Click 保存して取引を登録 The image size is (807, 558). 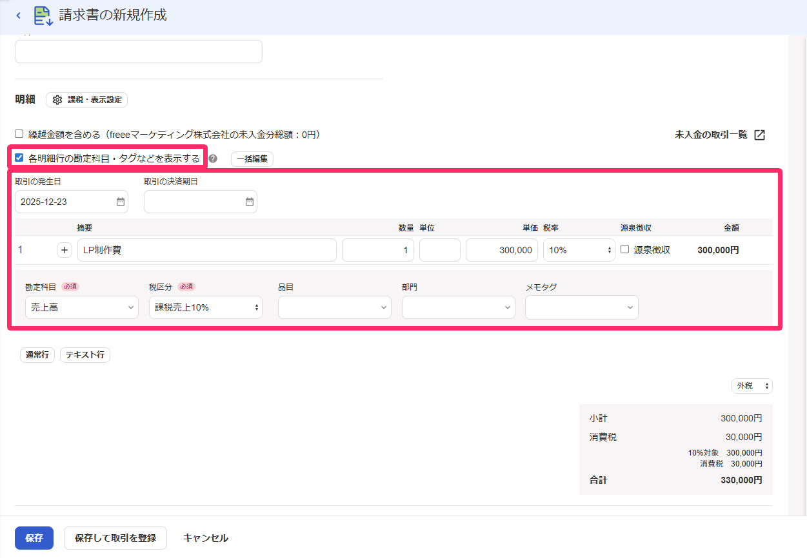(x=115, y=538)
